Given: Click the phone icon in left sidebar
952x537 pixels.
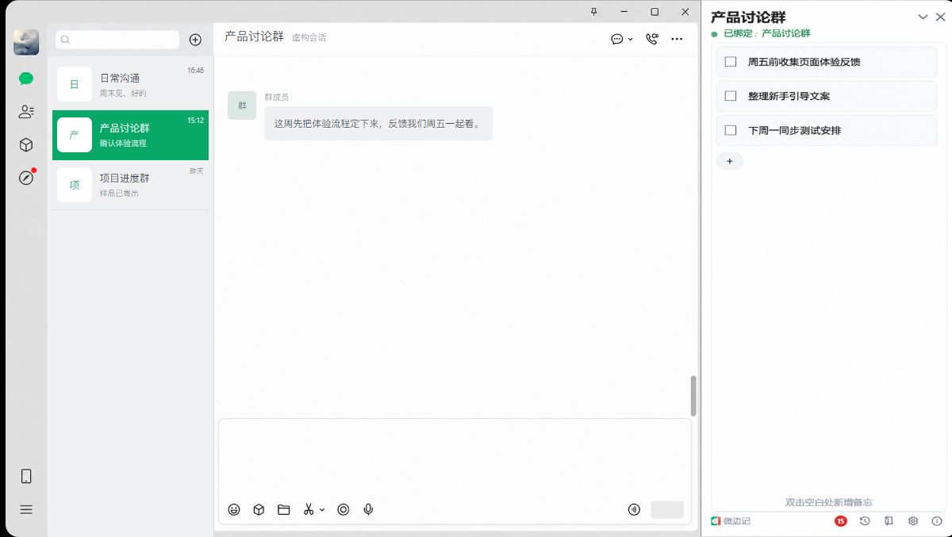Looking at the screenshot, I should tap(26, 476).
